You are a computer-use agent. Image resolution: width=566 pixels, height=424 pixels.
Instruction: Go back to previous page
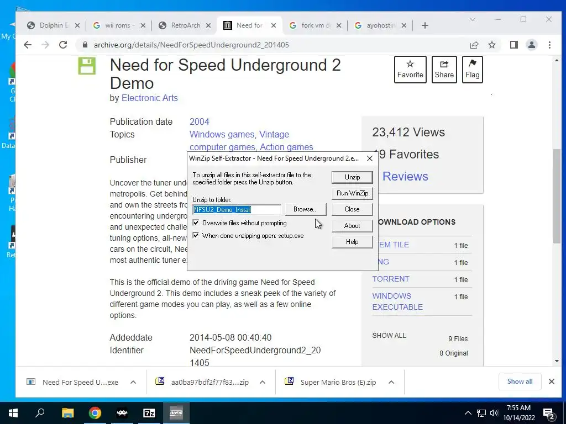tap(28, 45)
